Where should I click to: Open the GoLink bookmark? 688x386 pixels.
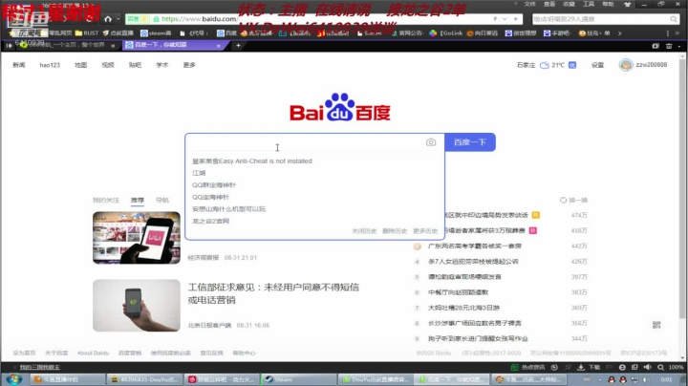[446, 32]
